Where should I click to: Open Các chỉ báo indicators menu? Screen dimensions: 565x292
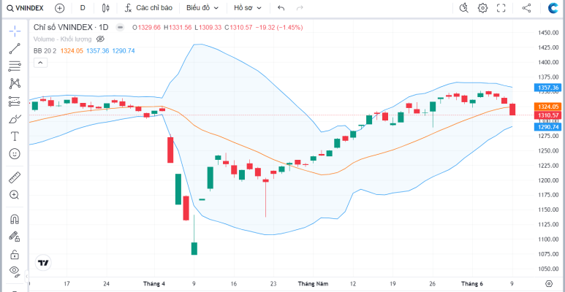pos(148,8)
